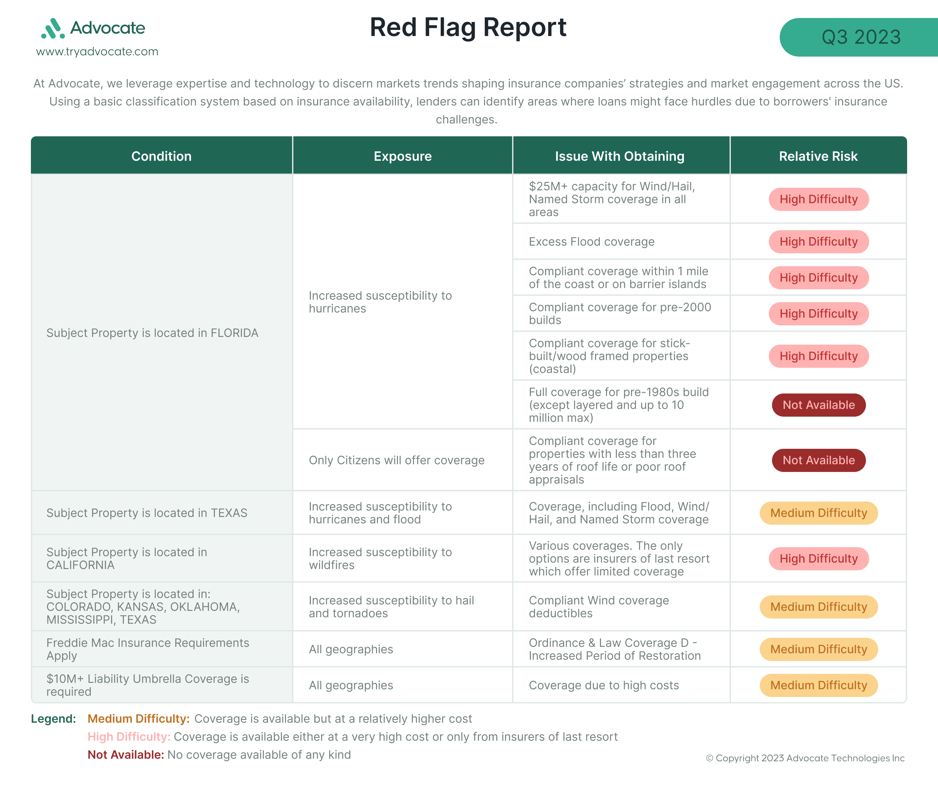This screenshot has width=938, height=787.
Task: Click Medium Difficulty badge for TEXAS row
Action: pyautogui.click(x=818, y=513)
